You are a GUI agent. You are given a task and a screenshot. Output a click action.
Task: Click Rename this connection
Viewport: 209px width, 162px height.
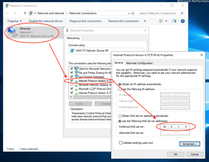click(x=123, y=21)
